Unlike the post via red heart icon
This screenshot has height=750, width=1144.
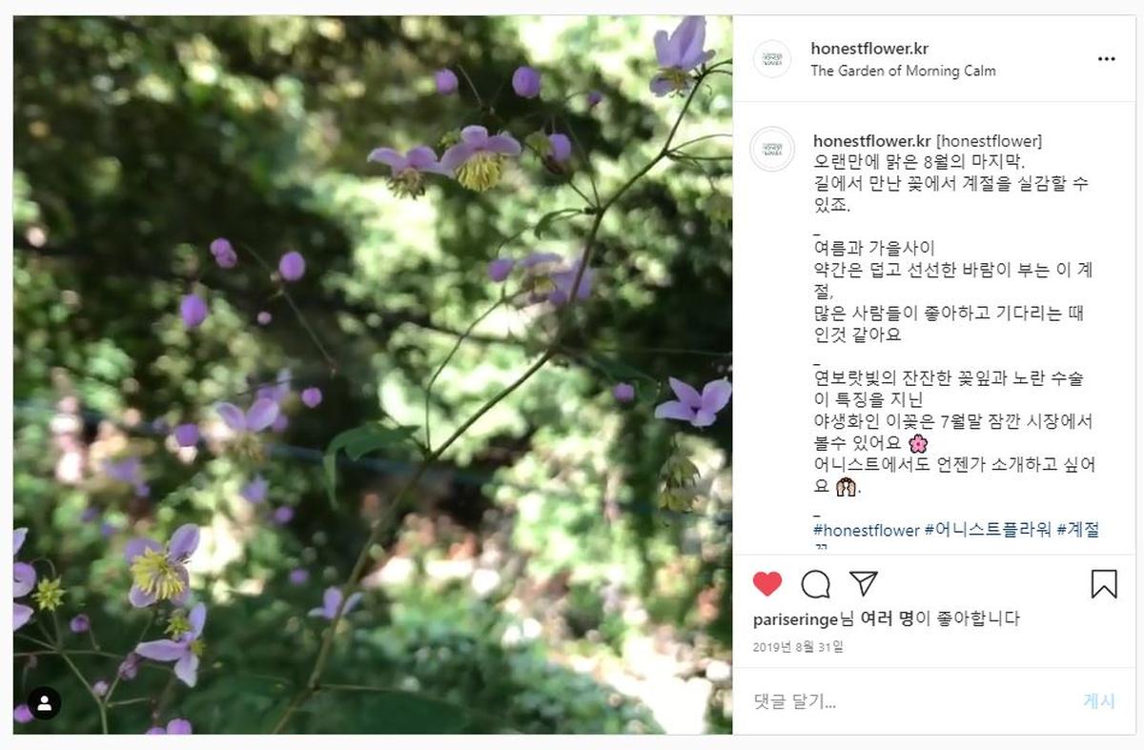click(x=767, y=584)
